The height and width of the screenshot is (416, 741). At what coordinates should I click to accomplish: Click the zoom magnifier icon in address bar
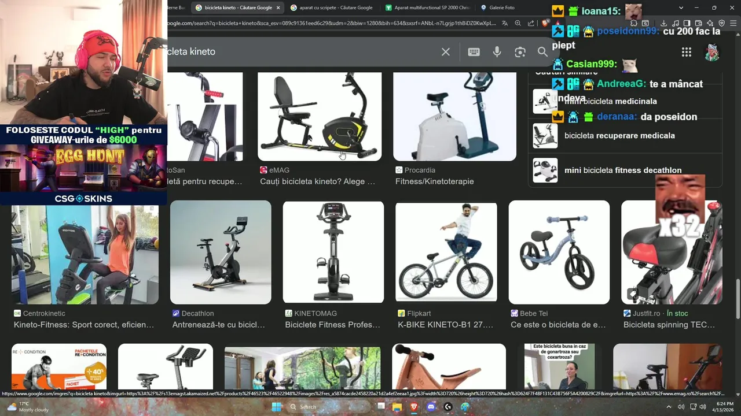point(518,23)
